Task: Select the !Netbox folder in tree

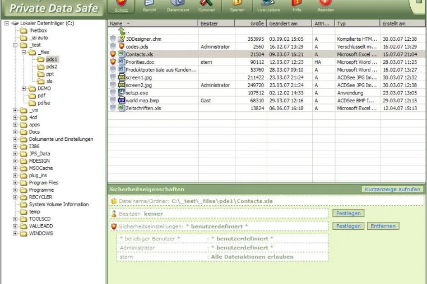Action: pyautogui.click(x=38, y=30)
